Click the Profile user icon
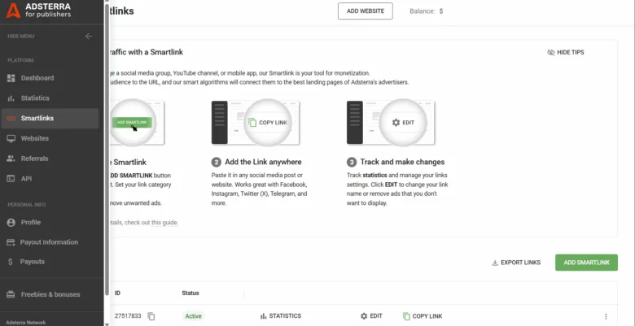 [x=11, y=222]
